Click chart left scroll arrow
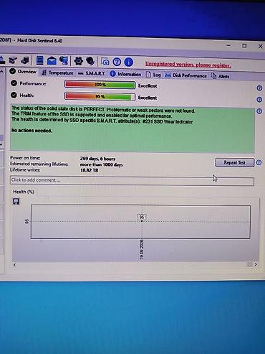The width and height of the screenshot is (265, 354). (x=15, y=265)
